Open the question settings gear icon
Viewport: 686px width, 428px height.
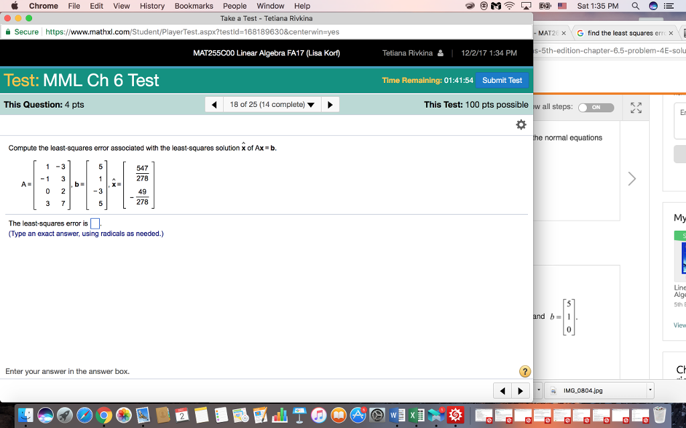(x=521, y=125)
